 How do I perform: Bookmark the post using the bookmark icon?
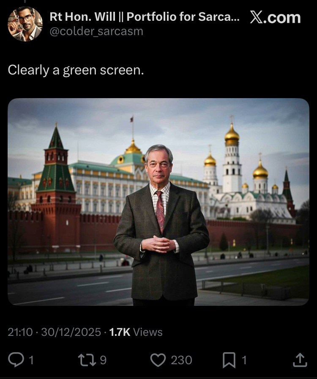pos(229,360)
